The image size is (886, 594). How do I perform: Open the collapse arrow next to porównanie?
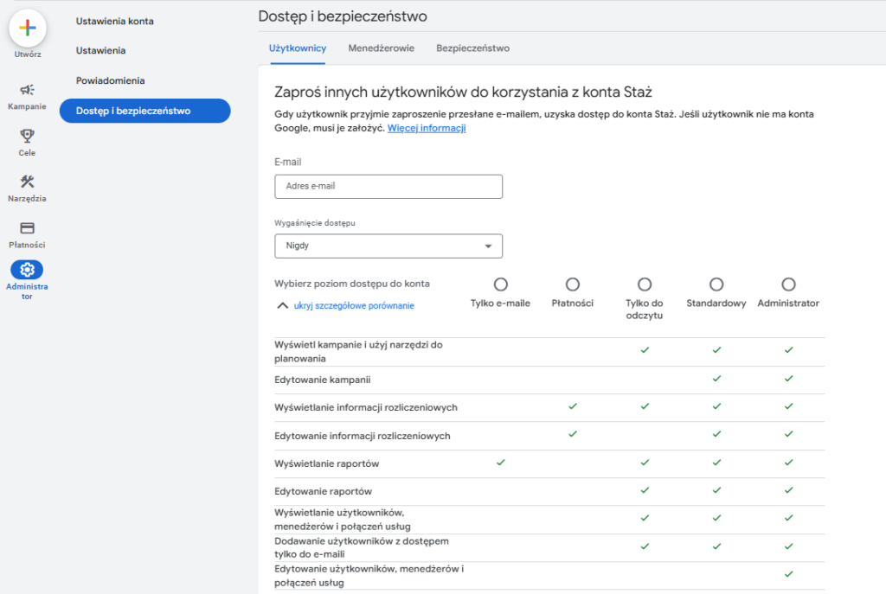[x=283, y=305]
